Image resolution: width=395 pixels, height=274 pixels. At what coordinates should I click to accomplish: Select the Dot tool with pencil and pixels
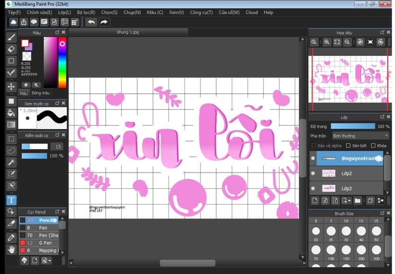(11, 73)
